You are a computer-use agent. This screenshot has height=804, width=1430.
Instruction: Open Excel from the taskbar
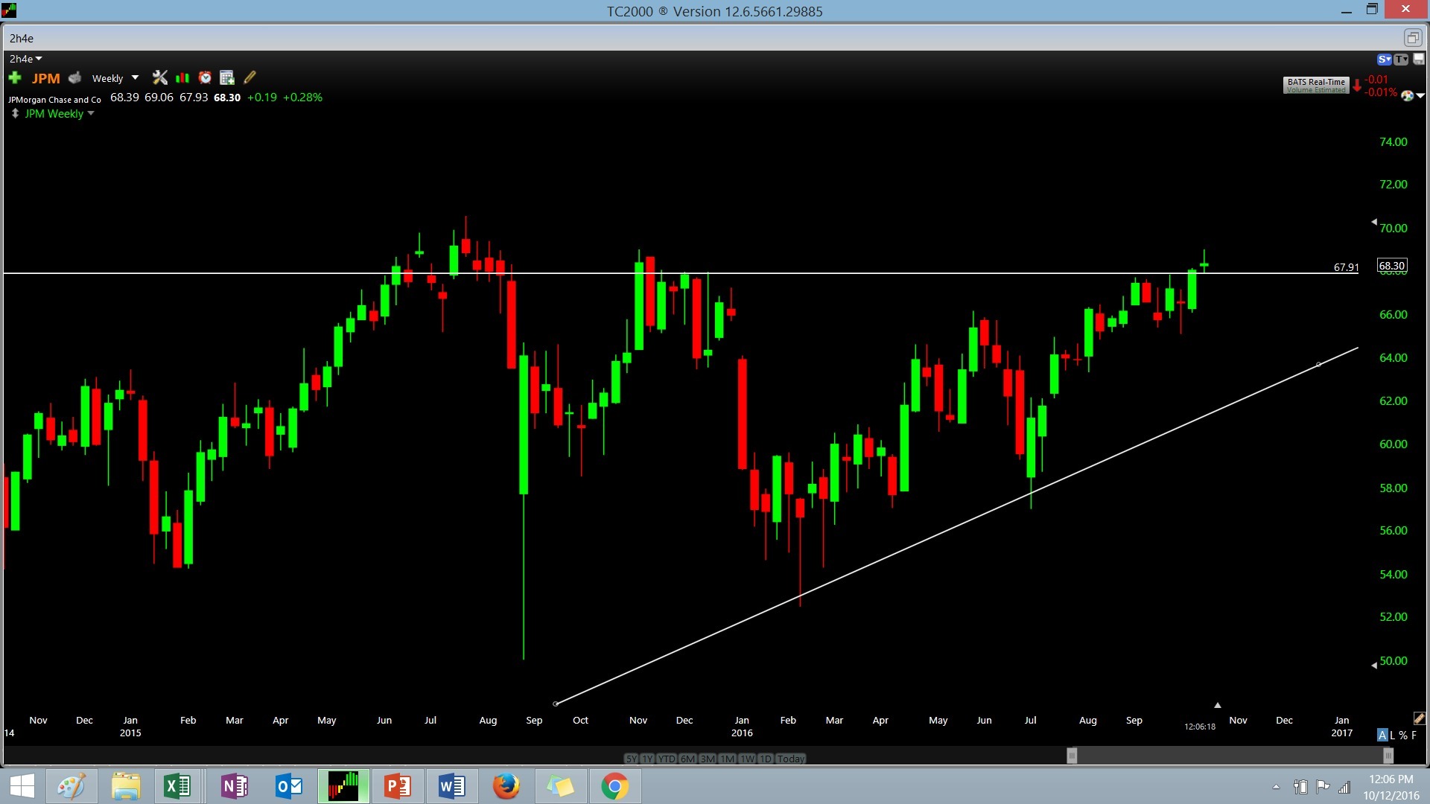pyautogui.click(x=177, y=786)
